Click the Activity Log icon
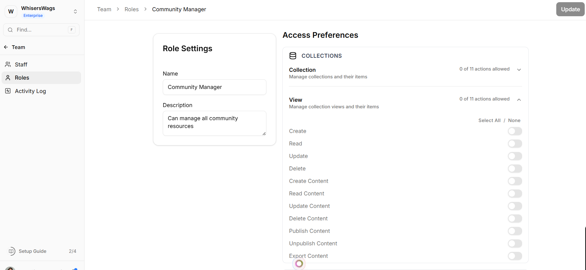The width and height of the screenshot is (586, 270). 8,91
